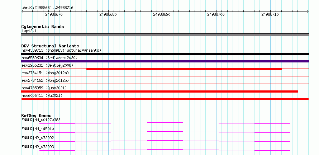This screenshot has width=319, height=155.
Task: Open esv2734151 Wong2012b label
Action: coord(45,73)
